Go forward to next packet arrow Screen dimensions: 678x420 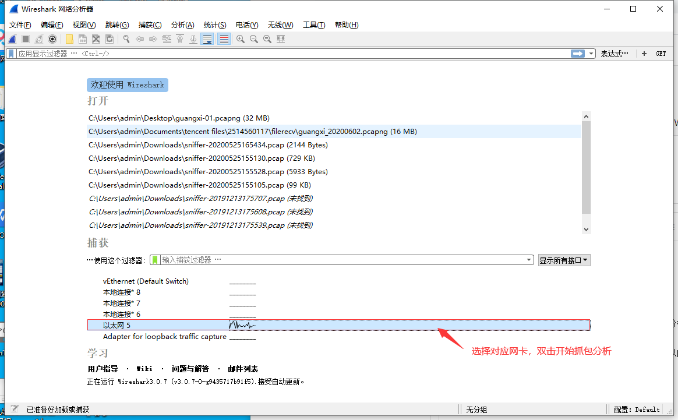tap(153, 40)
